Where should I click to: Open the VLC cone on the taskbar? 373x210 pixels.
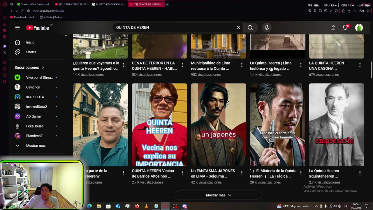tap(146, 206)
